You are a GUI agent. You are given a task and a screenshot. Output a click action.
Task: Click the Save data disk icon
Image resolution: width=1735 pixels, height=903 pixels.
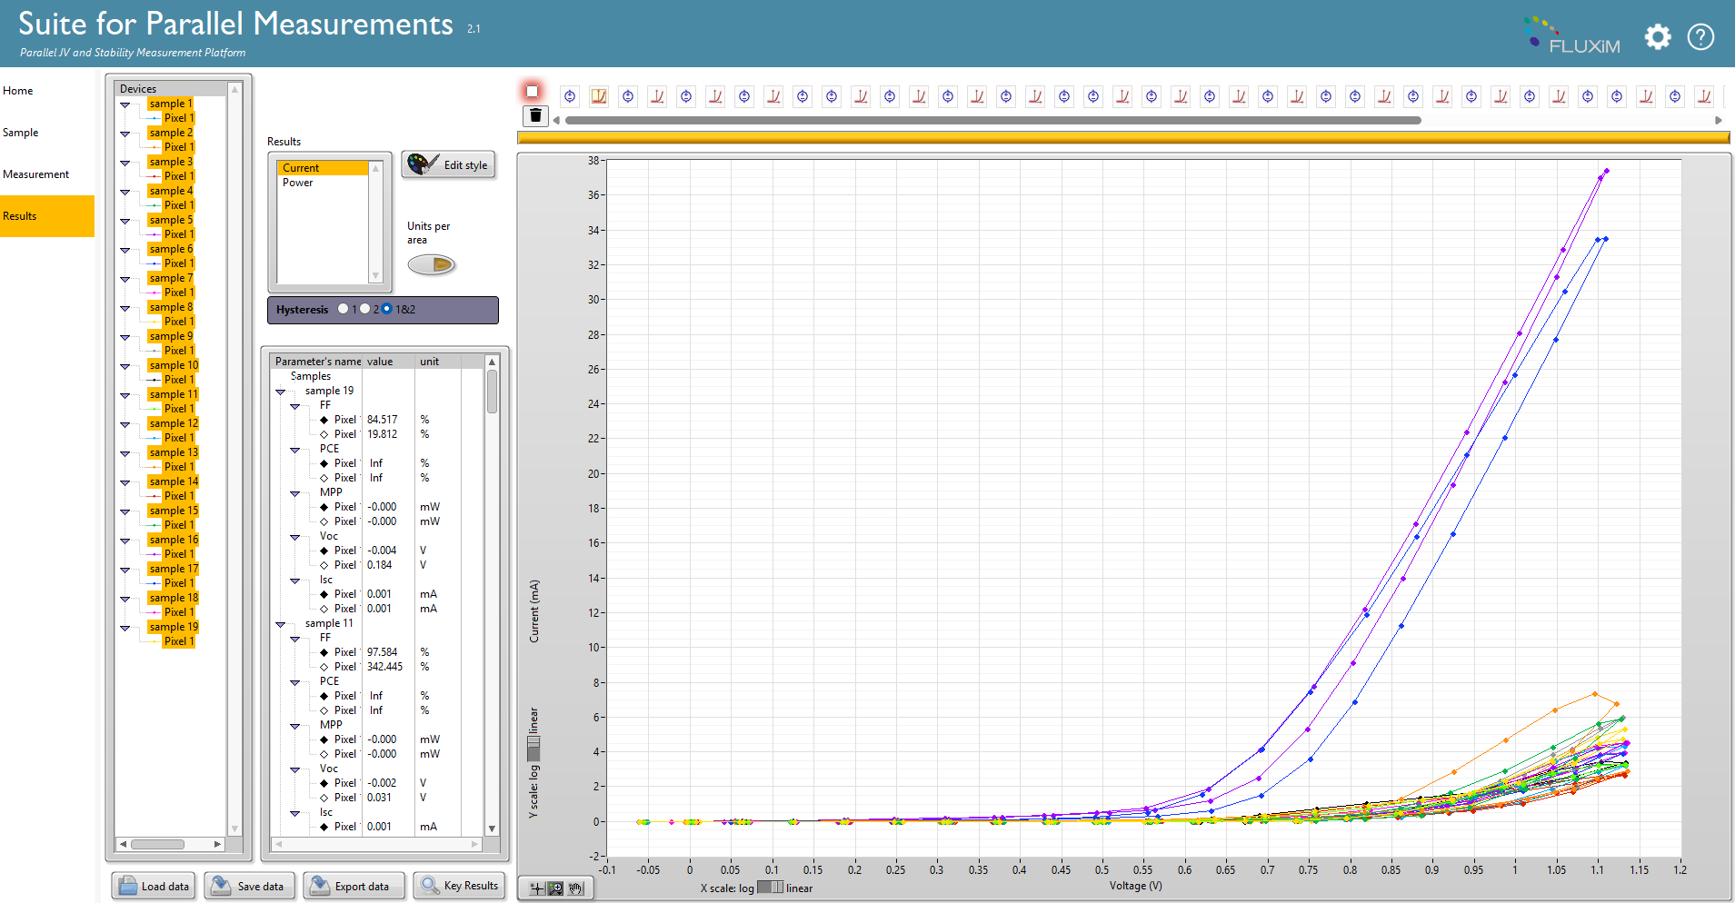(x=221, y=886)
